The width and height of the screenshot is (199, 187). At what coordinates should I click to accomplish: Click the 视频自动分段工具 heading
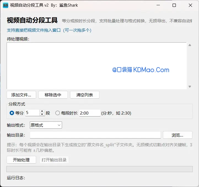click(x=32, y=20)
